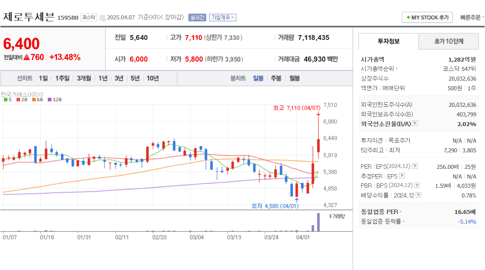Click the 외국인소진율 value 2.02%

(467, 124)
